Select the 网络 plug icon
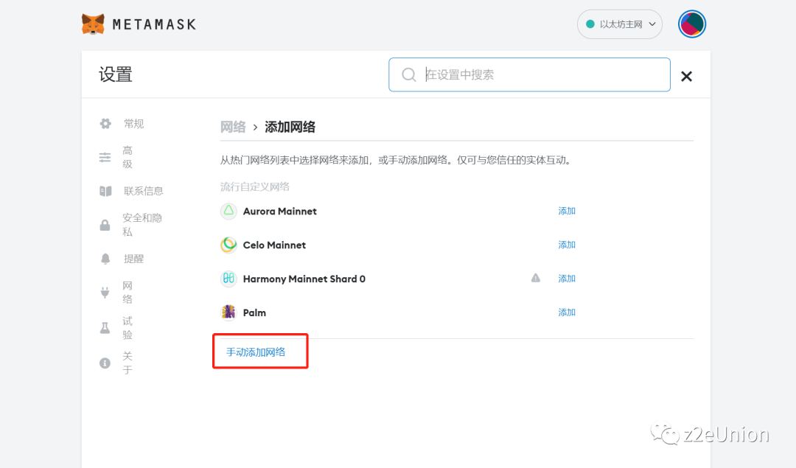The width and height of the screenshot is (796, 468). [x=104, y=292]
